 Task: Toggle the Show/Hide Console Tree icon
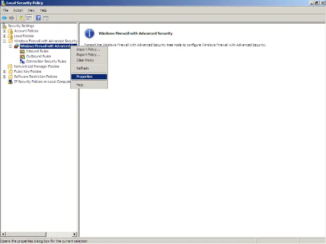tap(29, 18)
